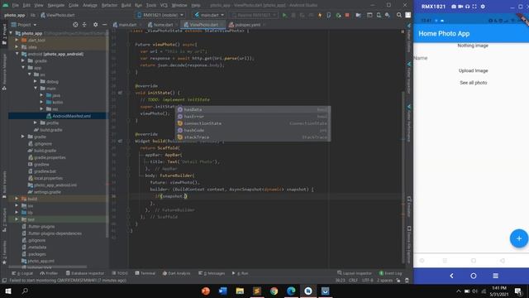Open the VCS menu
Viewport: 529px width, 298px height.
pyautogui.click(x=164, y=6)
